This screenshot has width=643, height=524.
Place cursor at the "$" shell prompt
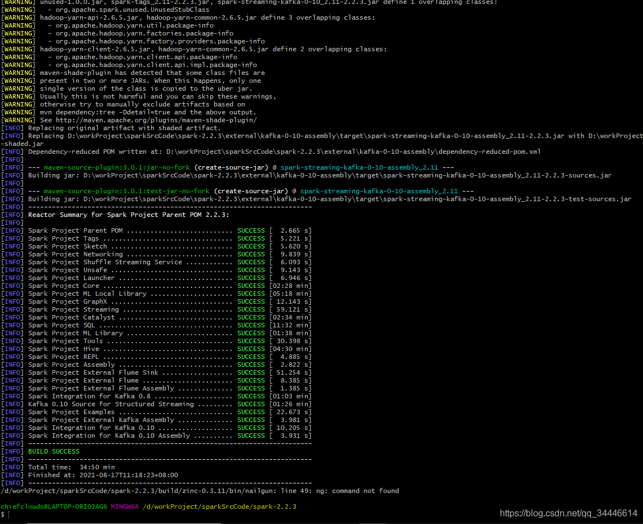(x=3, y=514)
